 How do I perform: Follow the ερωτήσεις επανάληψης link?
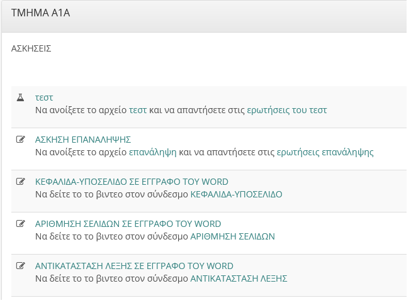[x=321, y=152]
